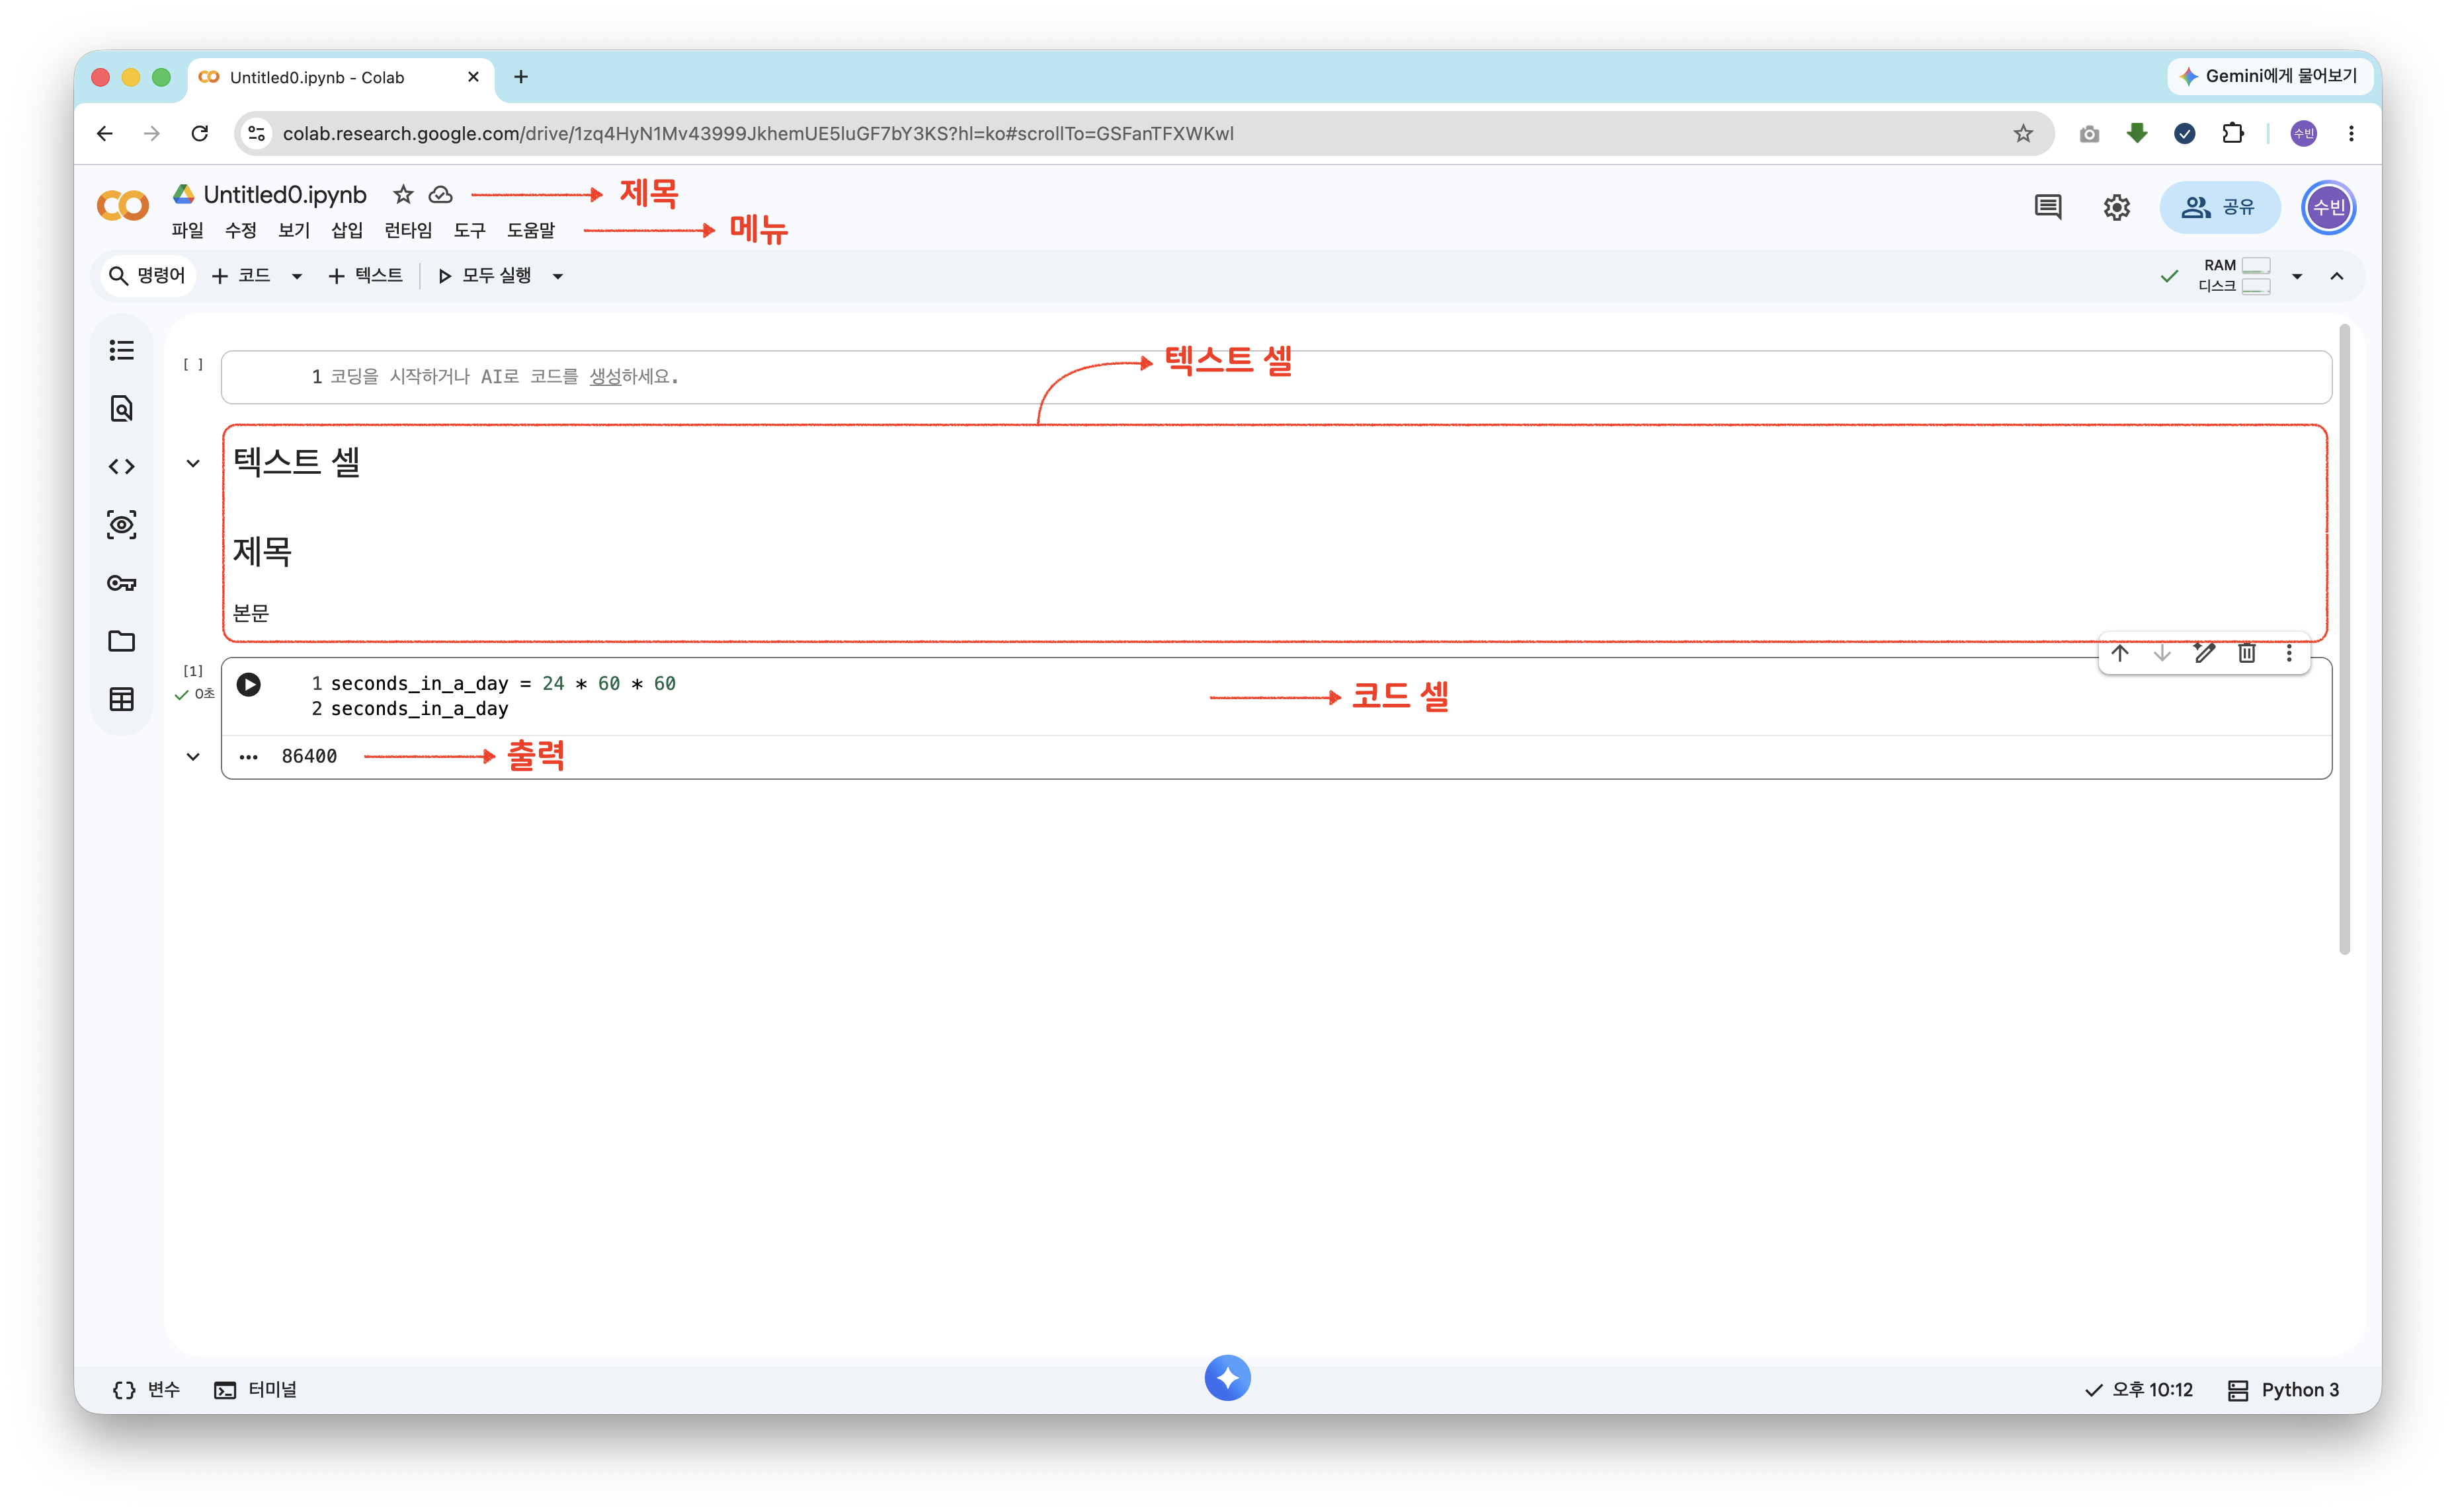Click the camera screenshot extension icon
This screenshot has height=1512, width=2456.
point(2089,134)
